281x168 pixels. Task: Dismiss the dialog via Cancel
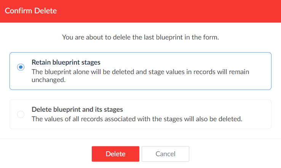pos(165,154)
